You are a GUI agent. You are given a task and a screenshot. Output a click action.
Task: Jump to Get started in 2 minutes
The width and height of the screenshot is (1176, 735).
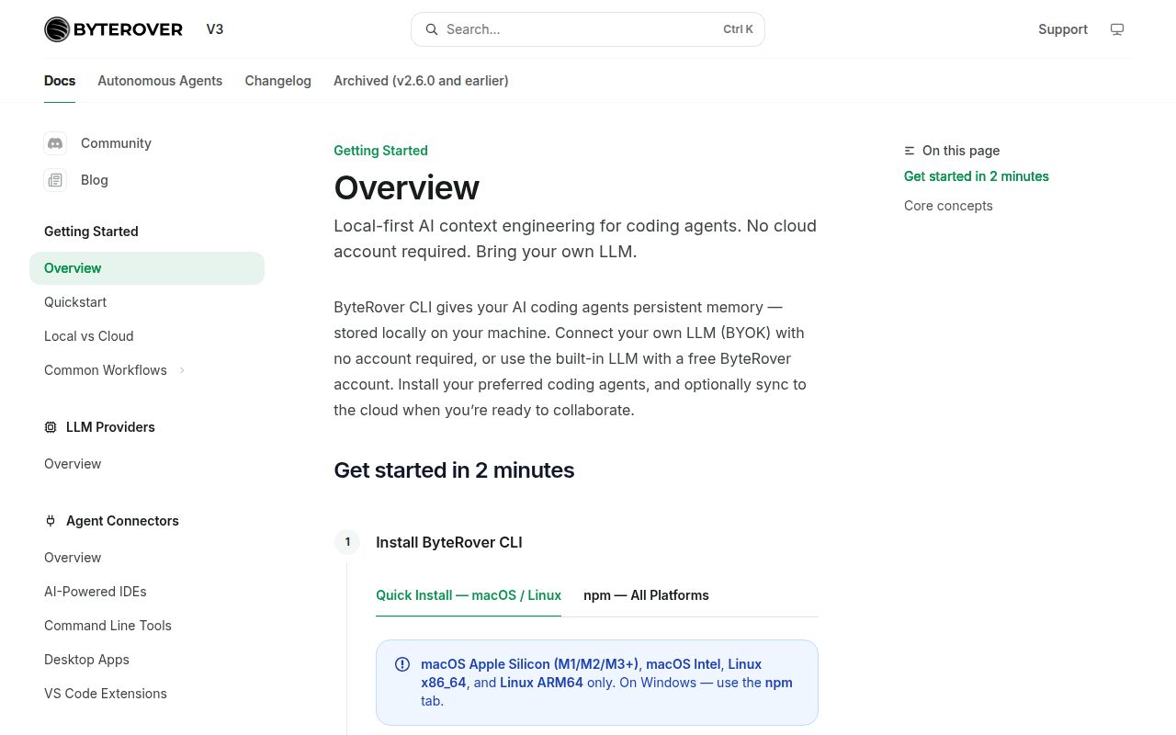click(x=977, y=176)
